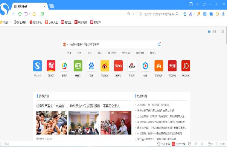Select the current browser tab
The height and width of the screenshot is (147, 227).
click(30, 6)
